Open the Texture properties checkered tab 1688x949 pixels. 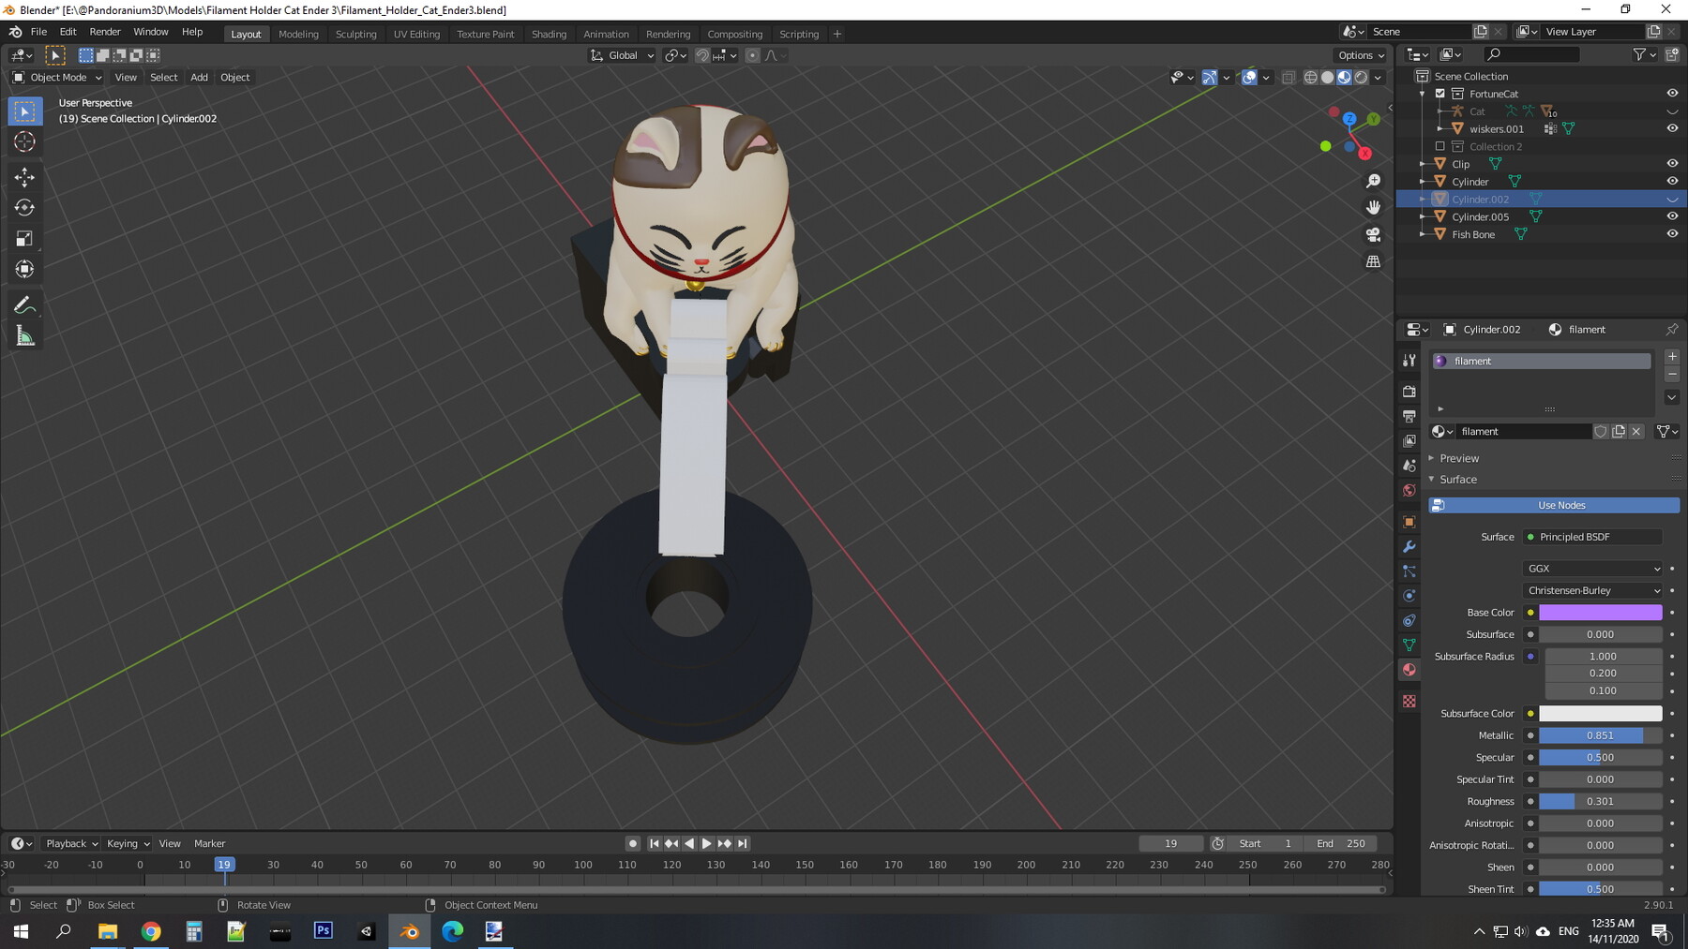point(1409,701)
